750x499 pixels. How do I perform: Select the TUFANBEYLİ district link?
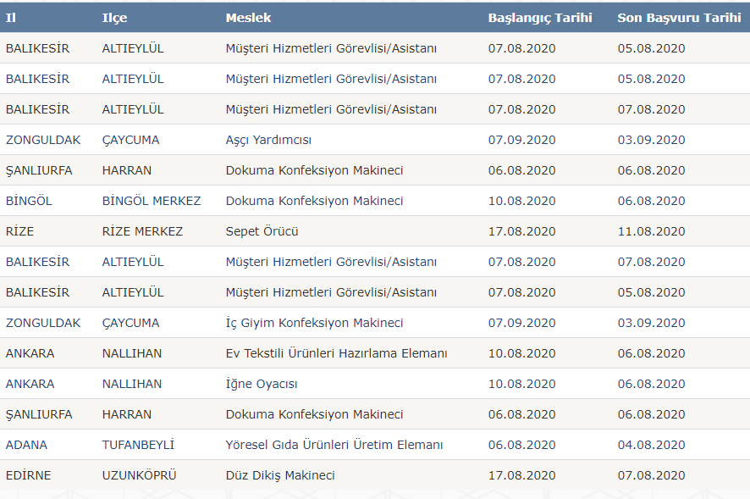pos(138,445)
